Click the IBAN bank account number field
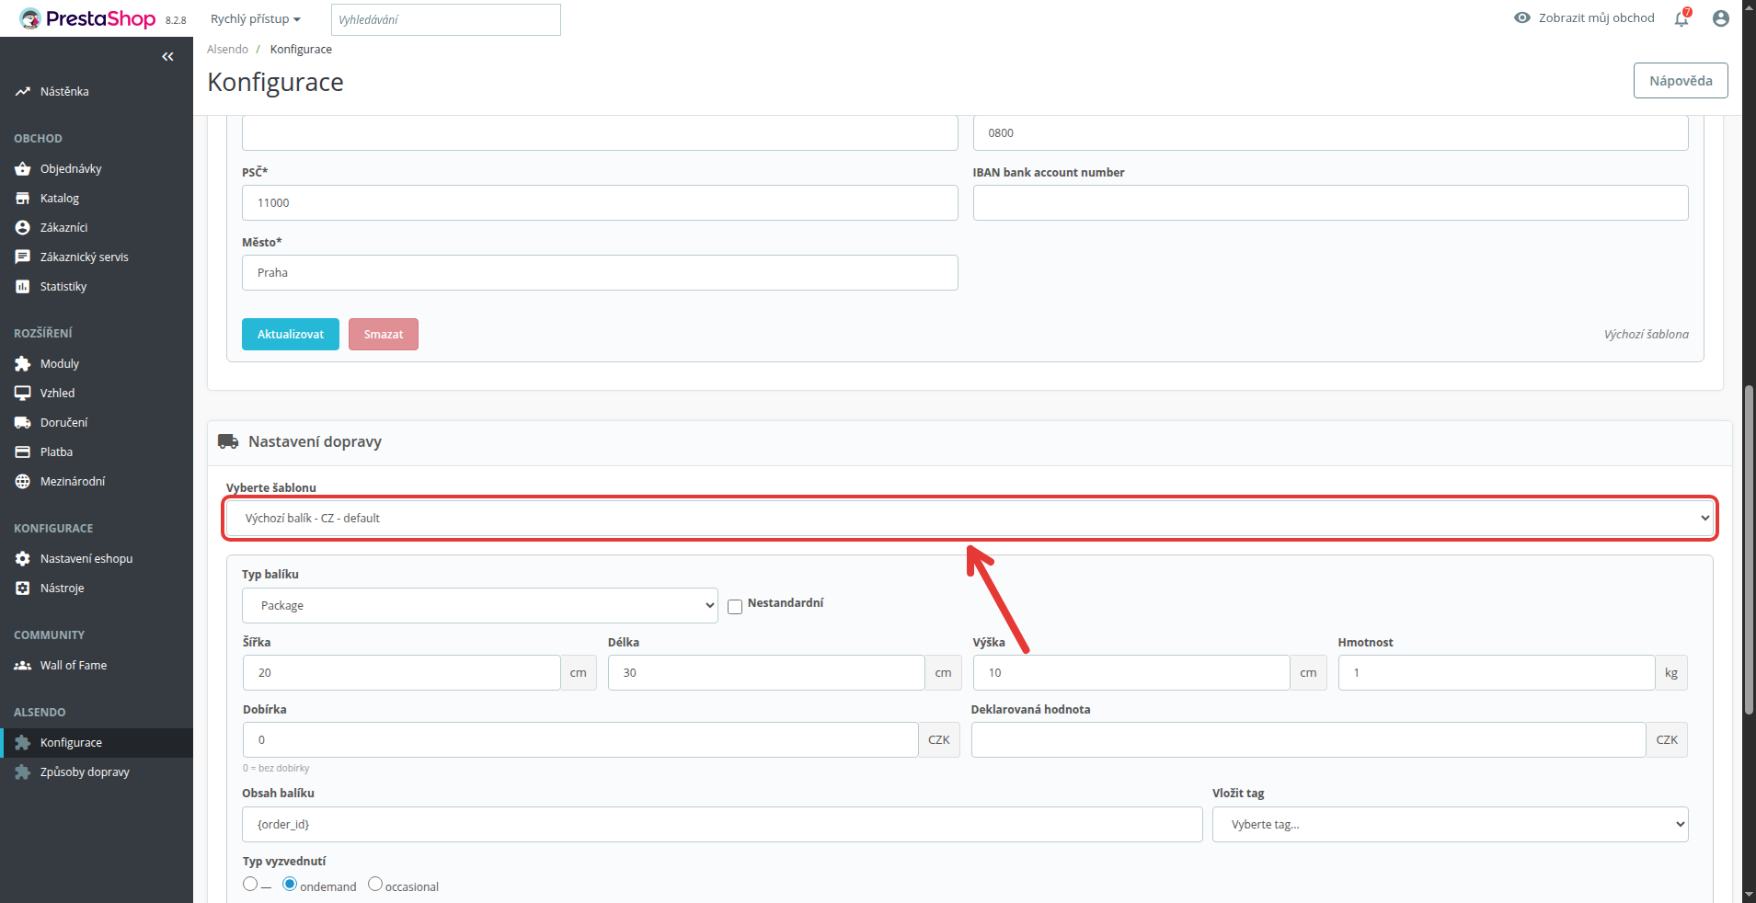The image size is (1756, 903). tap(1330, 203)
